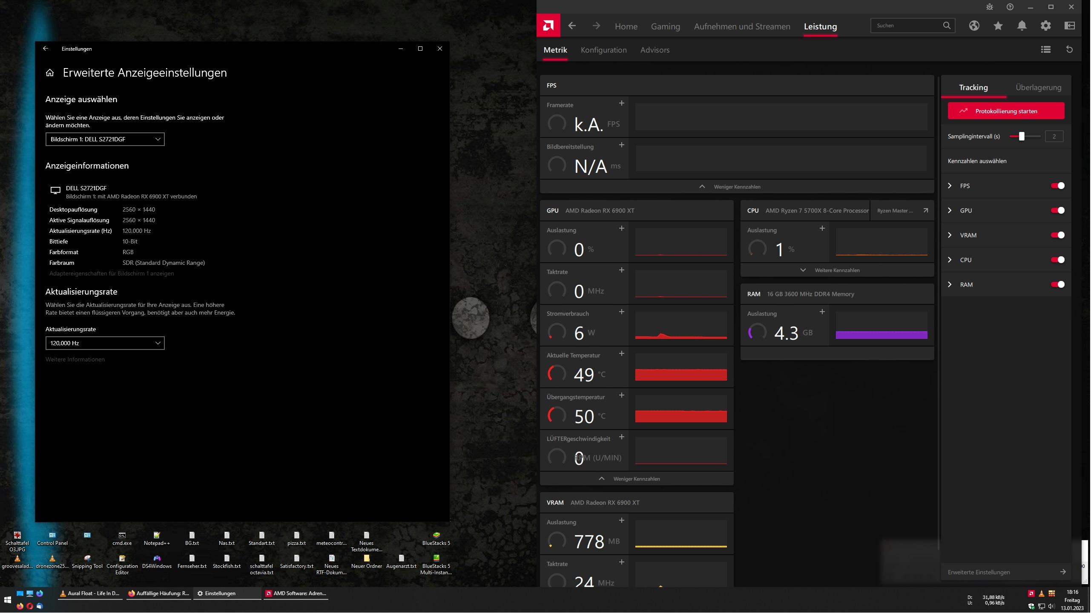This screenshot has height=613, width=1091.
Task: Open Ryzen Master button
Action: tap(903, 210)
